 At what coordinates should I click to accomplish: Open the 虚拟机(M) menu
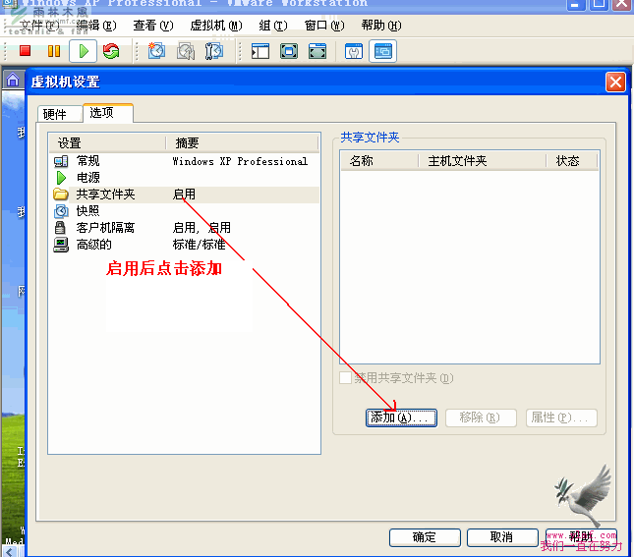216,26
